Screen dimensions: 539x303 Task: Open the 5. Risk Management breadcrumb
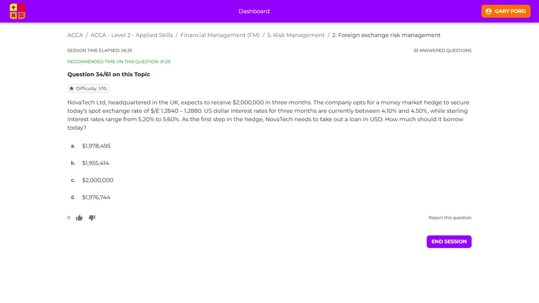(296, 35)
